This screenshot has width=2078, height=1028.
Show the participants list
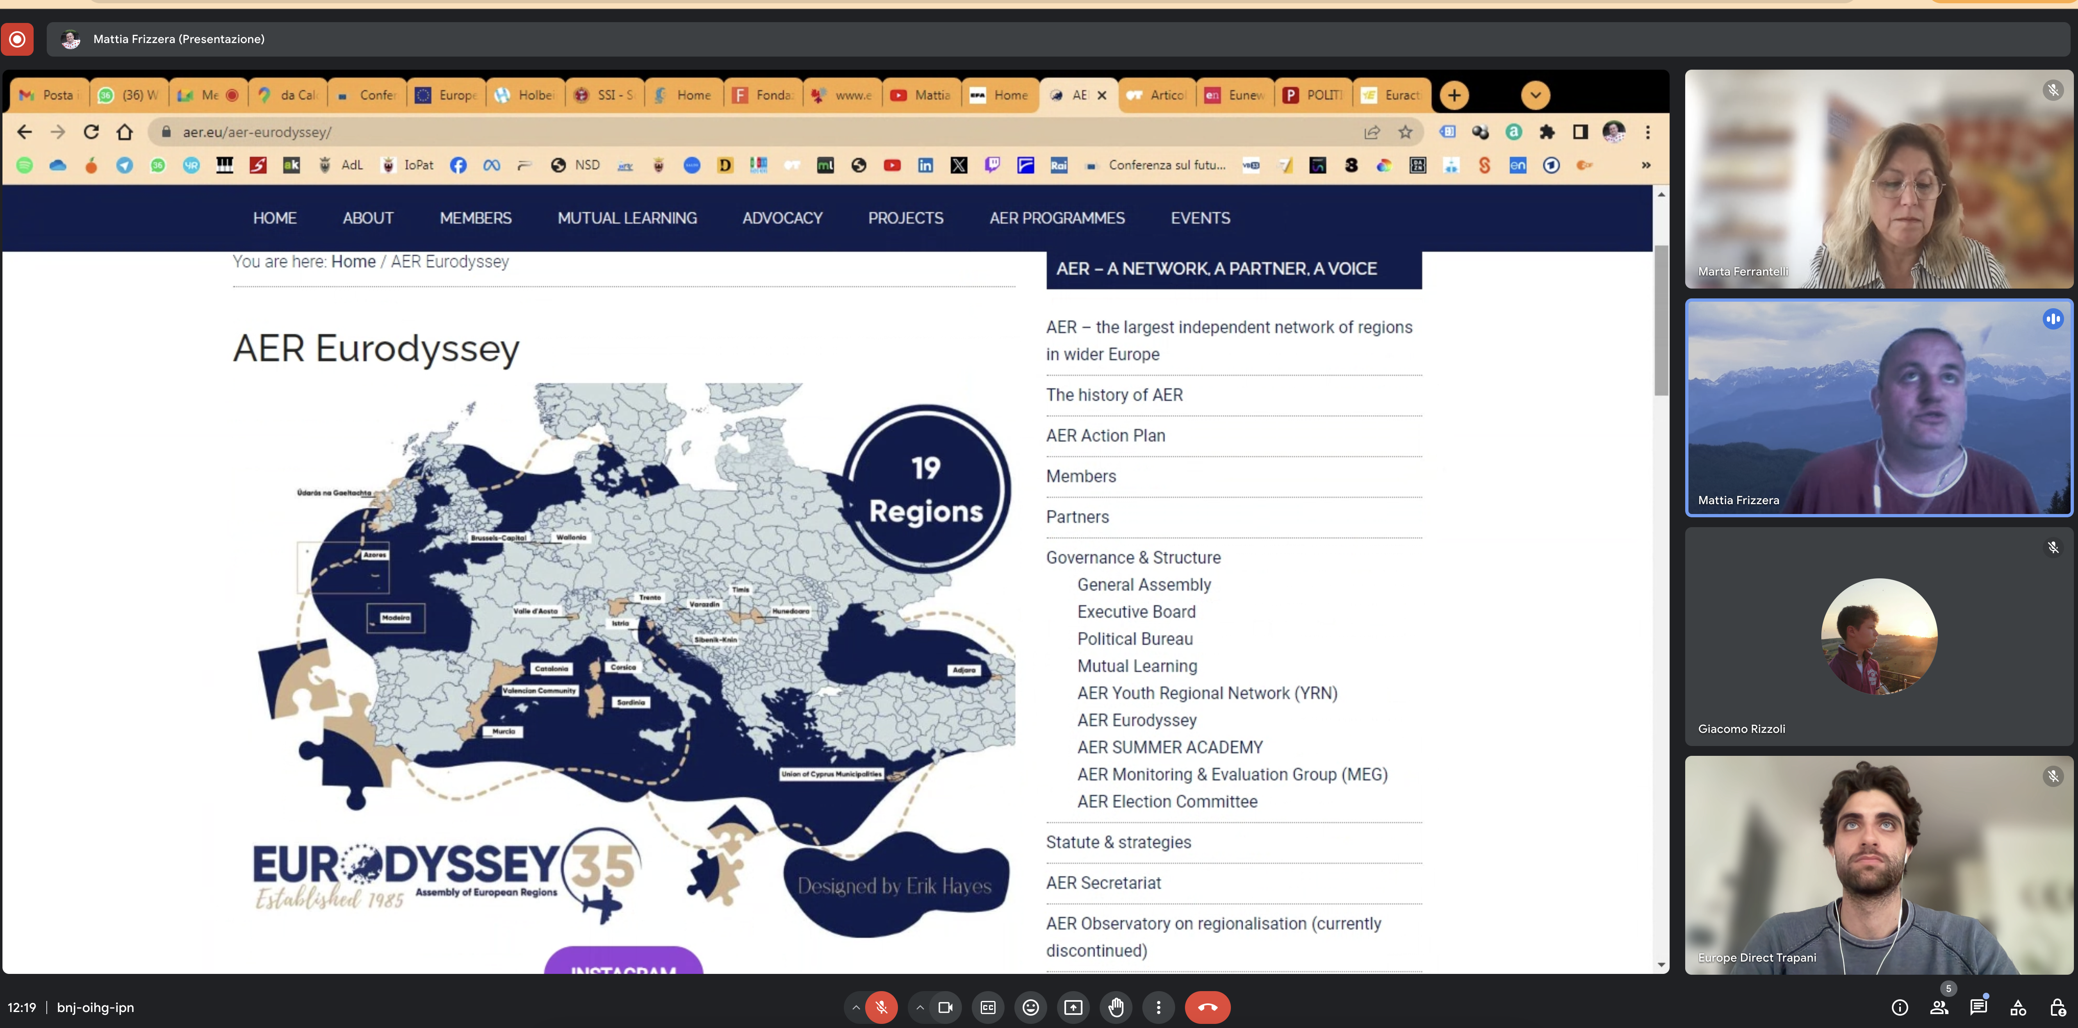(1939, 1007)
